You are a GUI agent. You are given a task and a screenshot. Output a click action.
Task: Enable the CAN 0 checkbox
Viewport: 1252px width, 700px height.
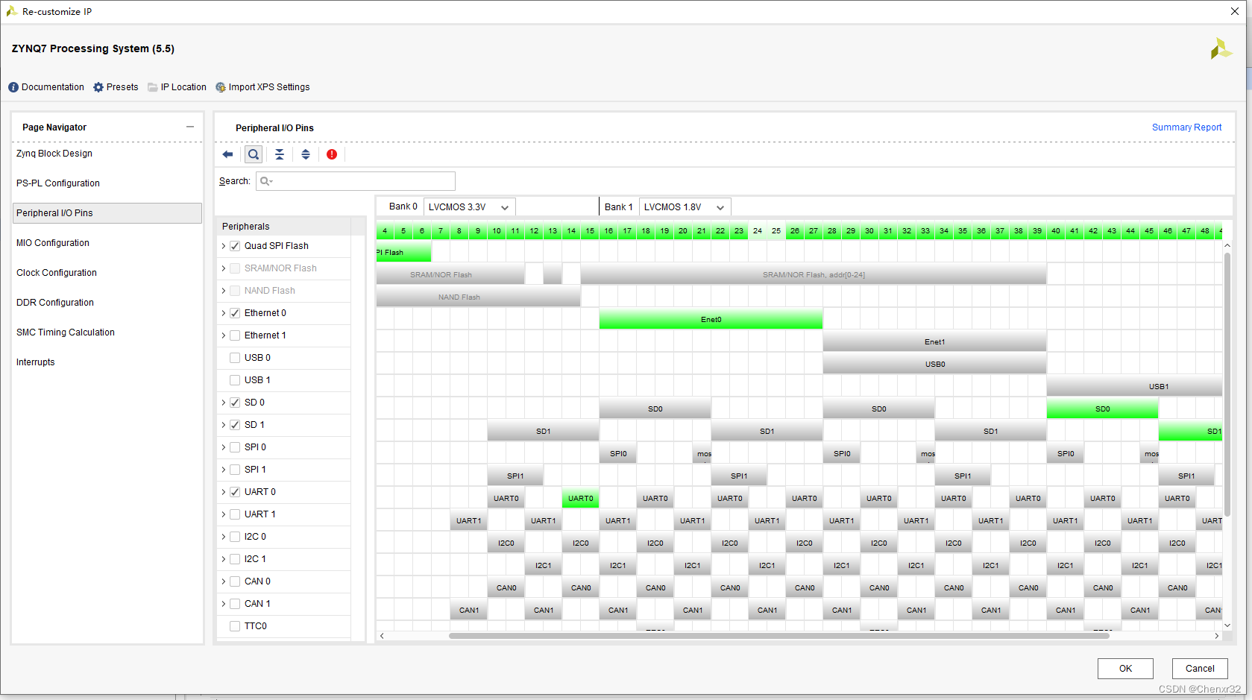pyautogui.click(x=235, y=581)
